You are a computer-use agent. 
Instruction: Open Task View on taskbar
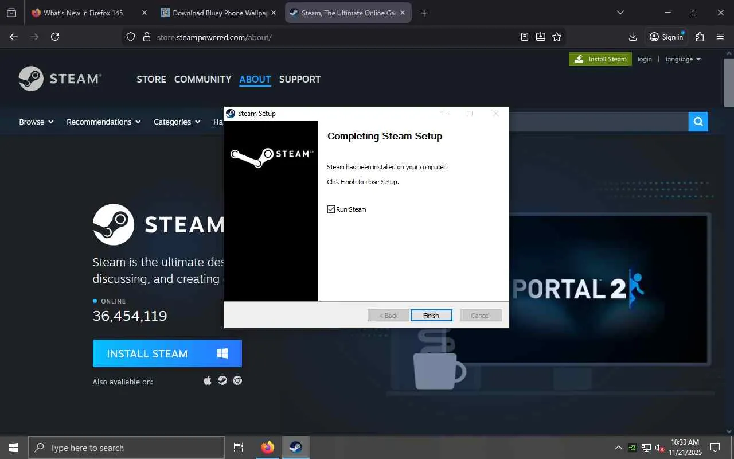[x=239, y=448]
